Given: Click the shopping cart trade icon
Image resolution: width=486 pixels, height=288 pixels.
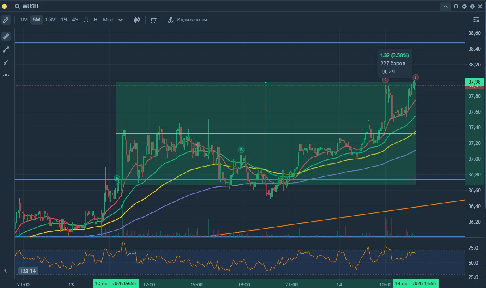Looking at the screenshot, I should click(x=154, y=19).
